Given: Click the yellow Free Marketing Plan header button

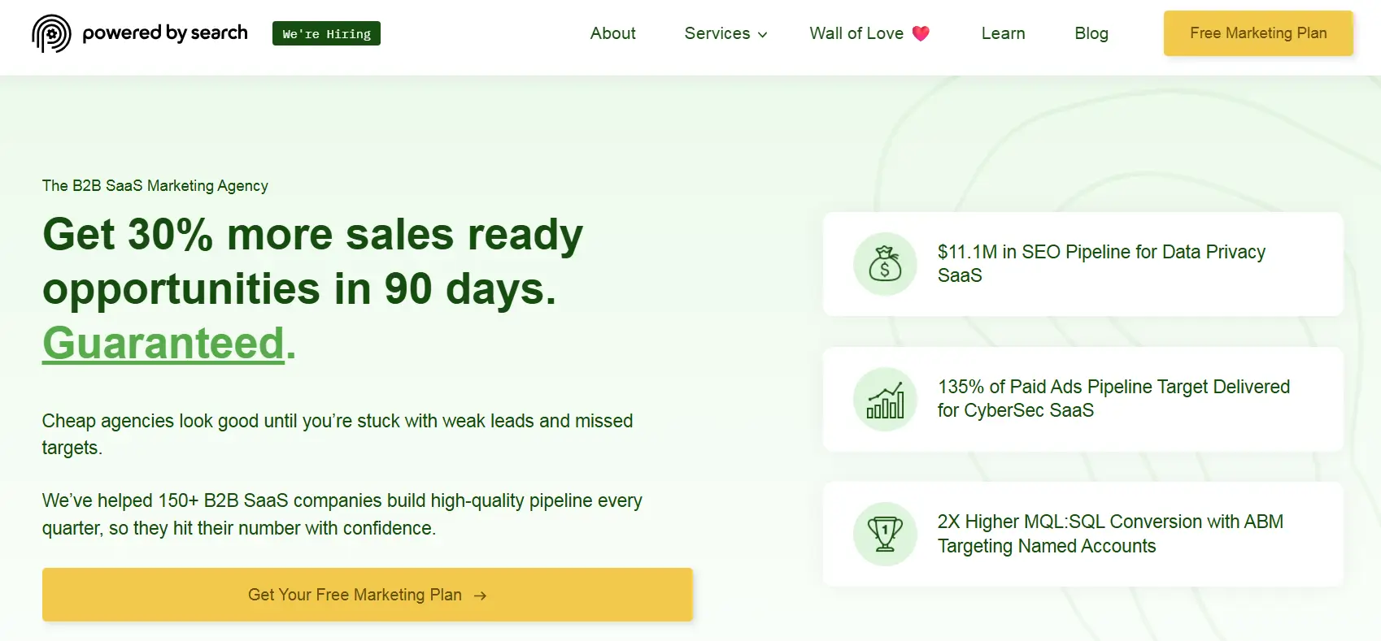Looking at the screenshot, I should [1258, 33].
